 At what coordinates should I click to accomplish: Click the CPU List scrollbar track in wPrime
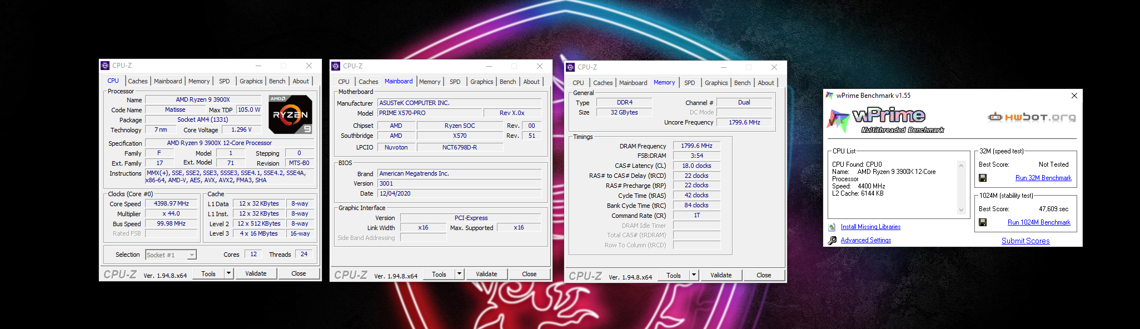[961, 188]
